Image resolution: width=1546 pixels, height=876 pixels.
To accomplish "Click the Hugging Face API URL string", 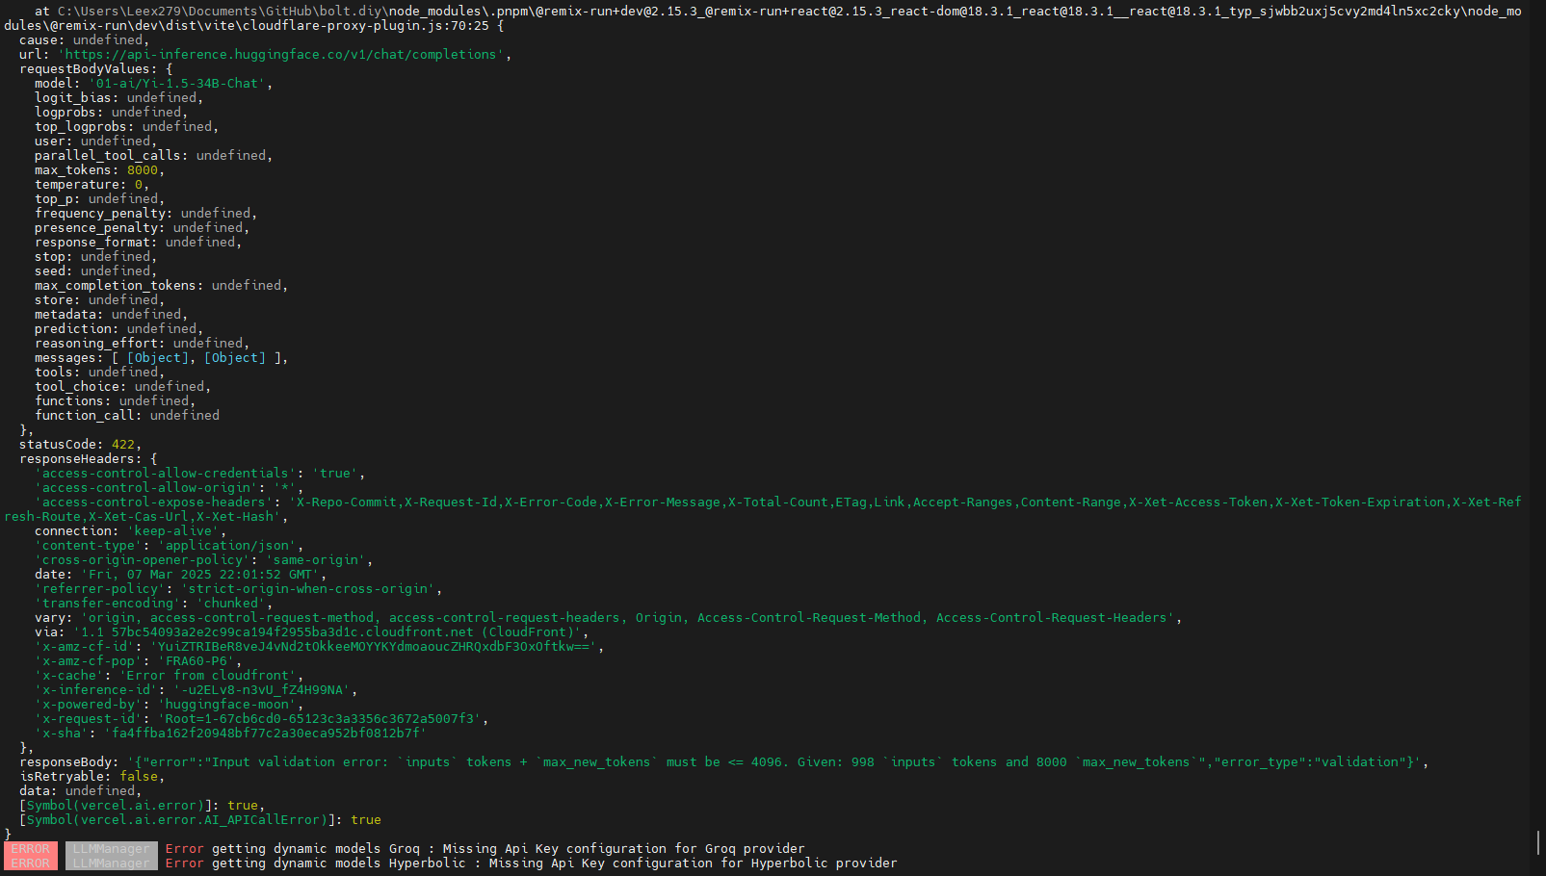I will click(x=281, y=55).
